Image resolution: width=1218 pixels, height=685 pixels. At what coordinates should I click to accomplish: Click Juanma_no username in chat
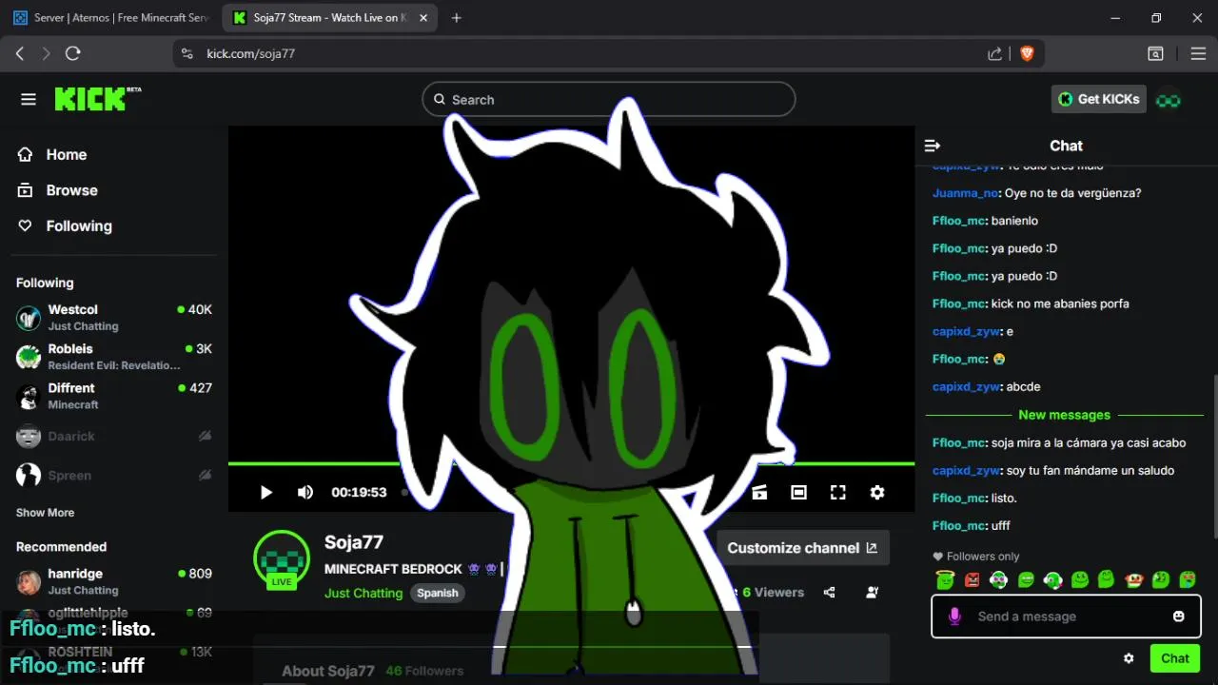point(965,193)
